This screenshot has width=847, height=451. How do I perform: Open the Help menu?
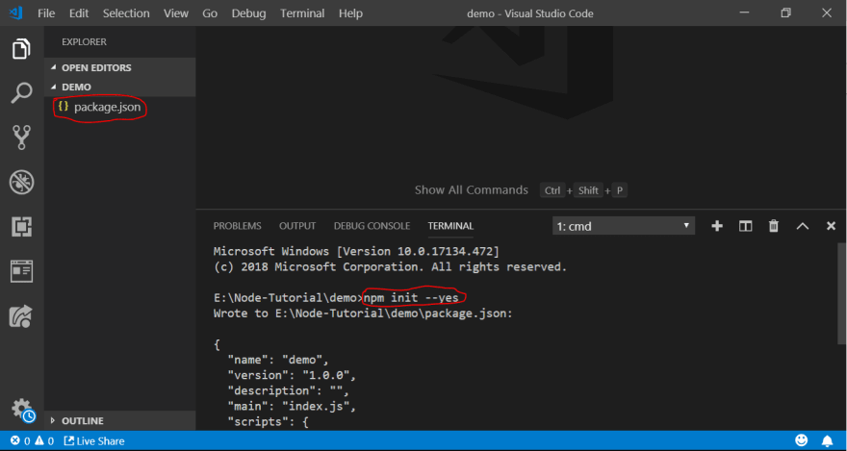(350, 13)
